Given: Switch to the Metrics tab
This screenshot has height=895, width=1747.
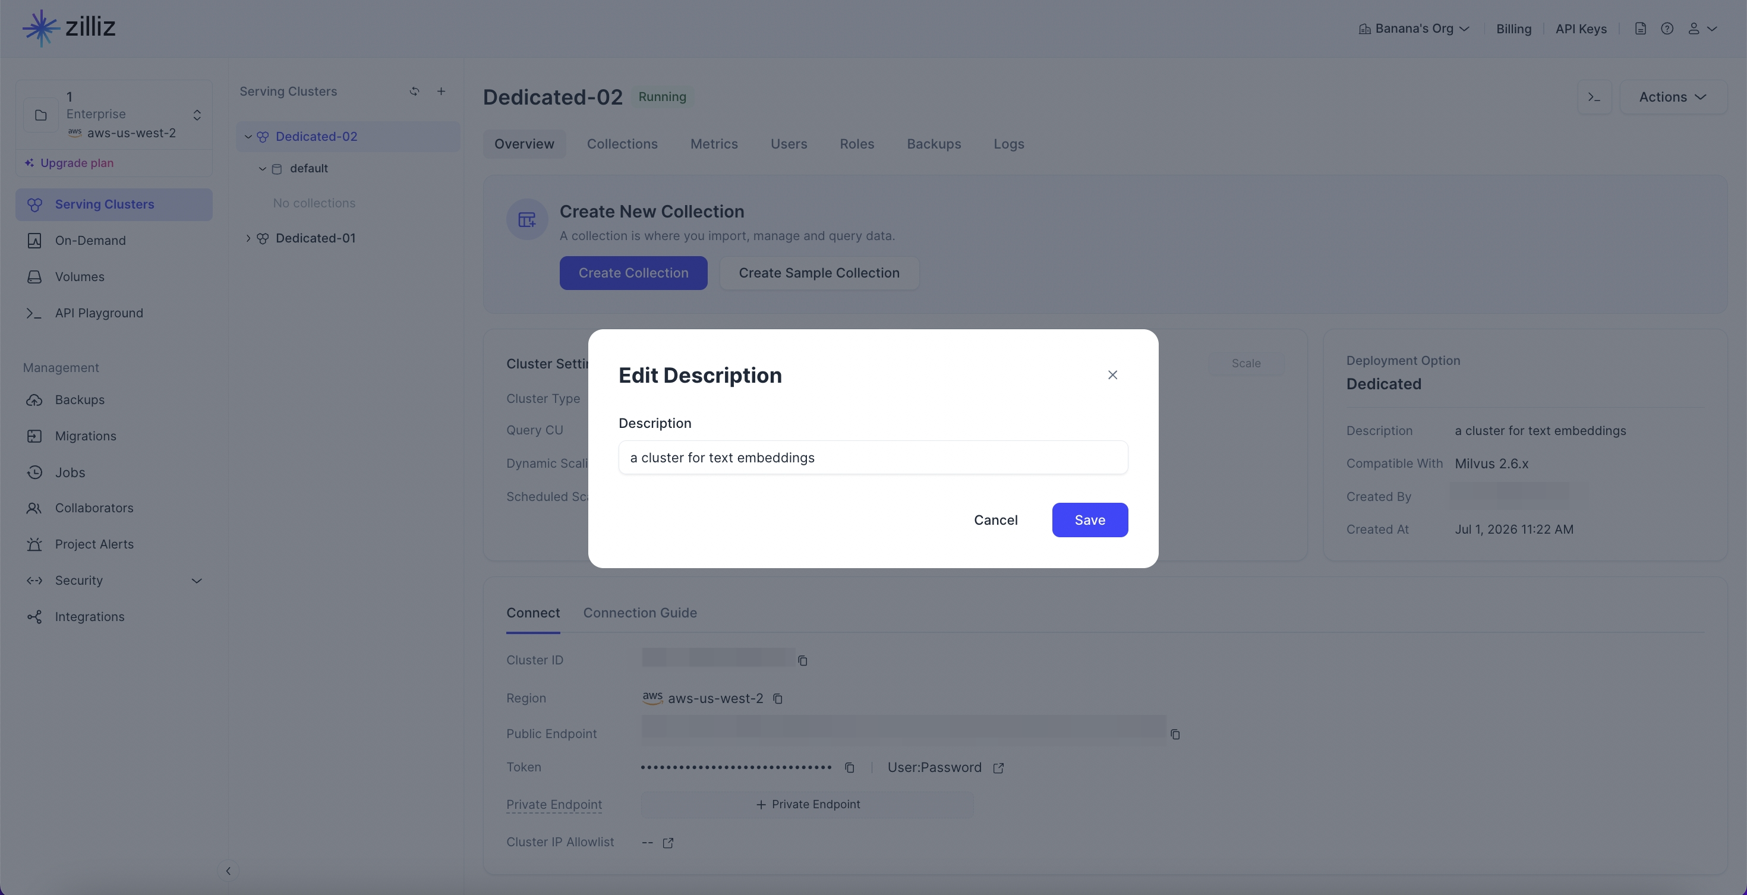Looking at the screenshot, I should coord(714,144).
